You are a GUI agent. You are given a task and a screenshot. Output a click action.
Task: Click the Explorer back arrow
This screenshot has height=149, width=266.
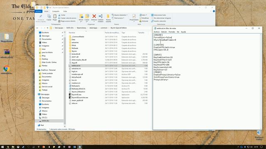click(37, 28)
